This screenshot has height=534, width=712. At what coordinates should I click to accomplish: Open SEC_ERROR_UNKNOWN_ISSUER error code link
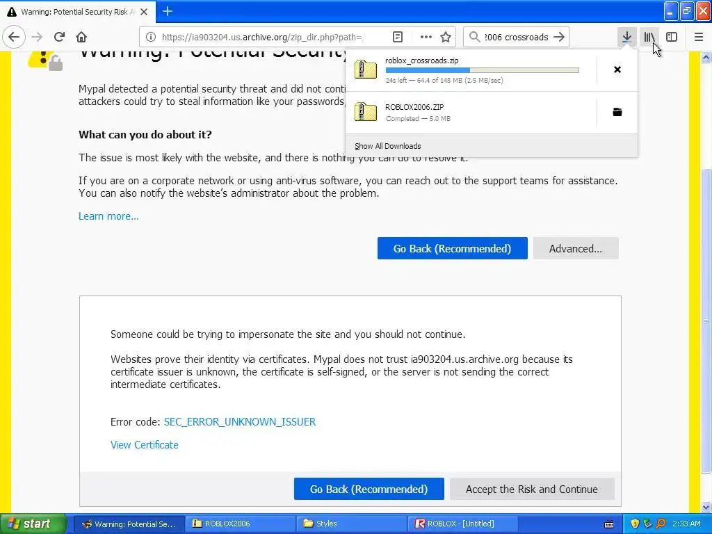(x=240, y=422)
